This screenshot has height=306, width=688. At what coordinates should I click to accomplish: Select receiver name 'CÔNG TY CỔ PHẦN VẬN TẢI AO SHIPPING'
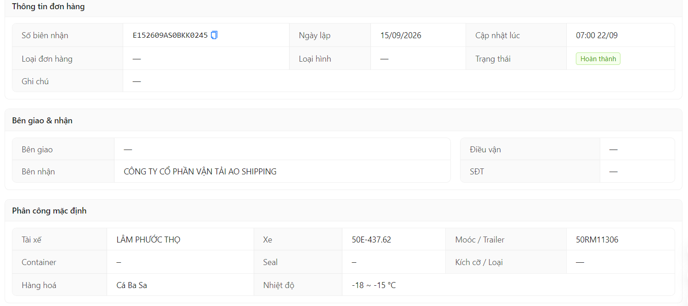point(200,172)
